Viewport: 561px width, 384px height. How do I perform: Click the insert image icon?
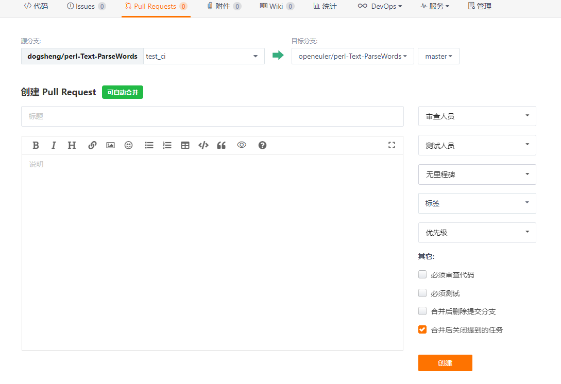[110, 145]
